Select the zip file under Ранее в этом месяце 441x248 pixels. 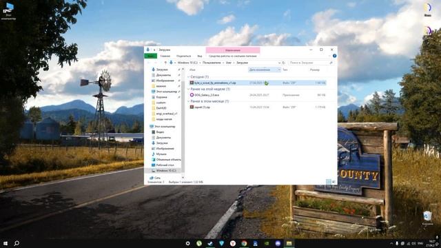pyautogui.click(x=258, y=107)
